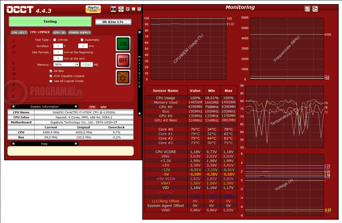
Task: Select the Automatic test type
Action: coord(82,40)
